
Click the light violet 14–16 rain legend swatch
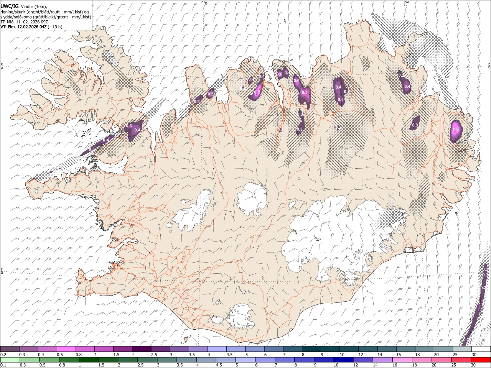[x=382, y=360]
